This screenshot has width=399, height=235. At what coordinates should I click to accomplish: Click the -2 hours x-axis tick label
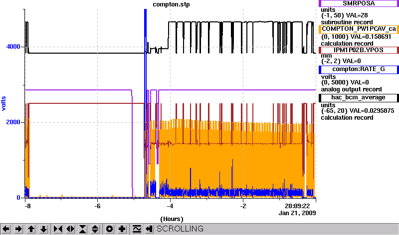243,206
